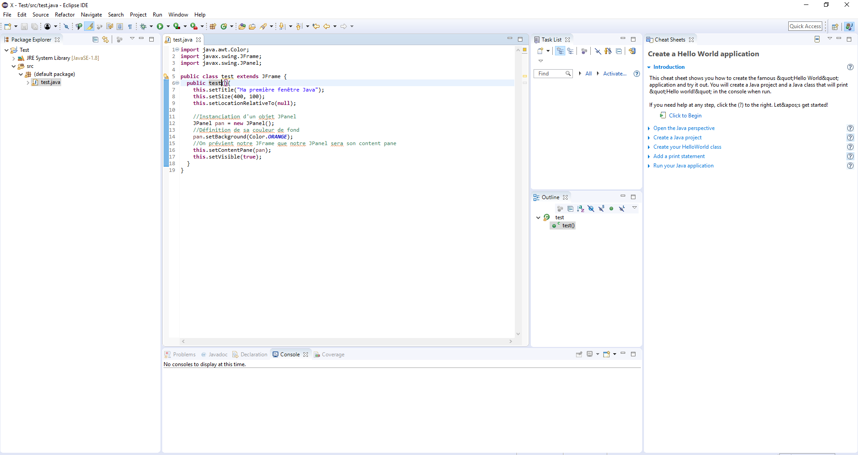858x455 pixels.
Task: Click the green Run button in toolbar
Action: pos(160,26)
